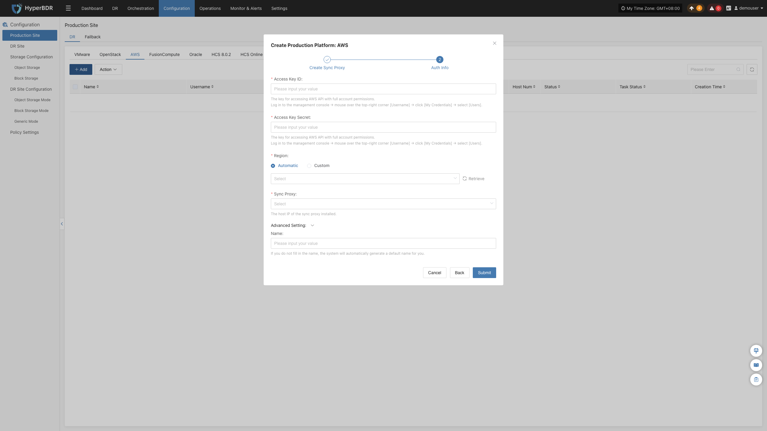Select Production Site in sidebar
This screenshot has height=431, width=767.
[30, 35]
